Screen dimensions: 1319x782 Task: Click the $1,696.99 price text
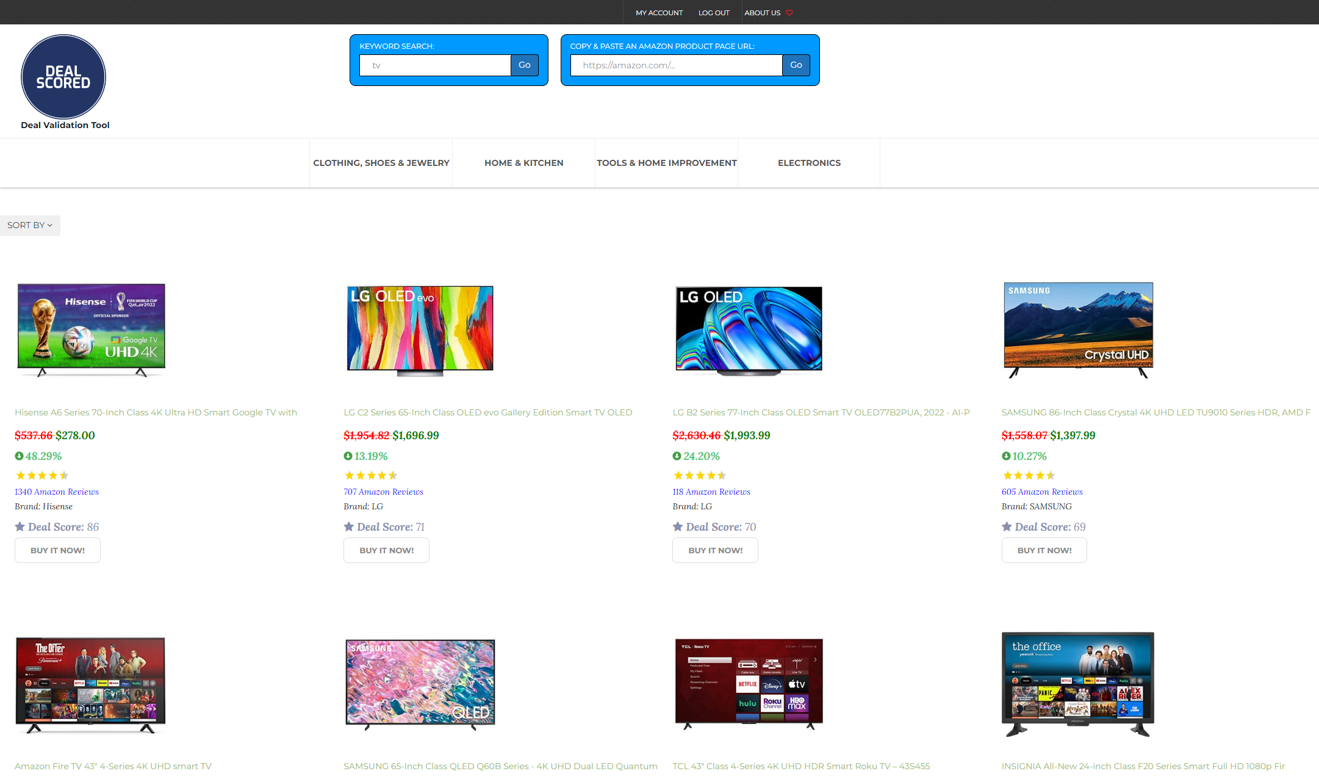(x=415, y=436)
